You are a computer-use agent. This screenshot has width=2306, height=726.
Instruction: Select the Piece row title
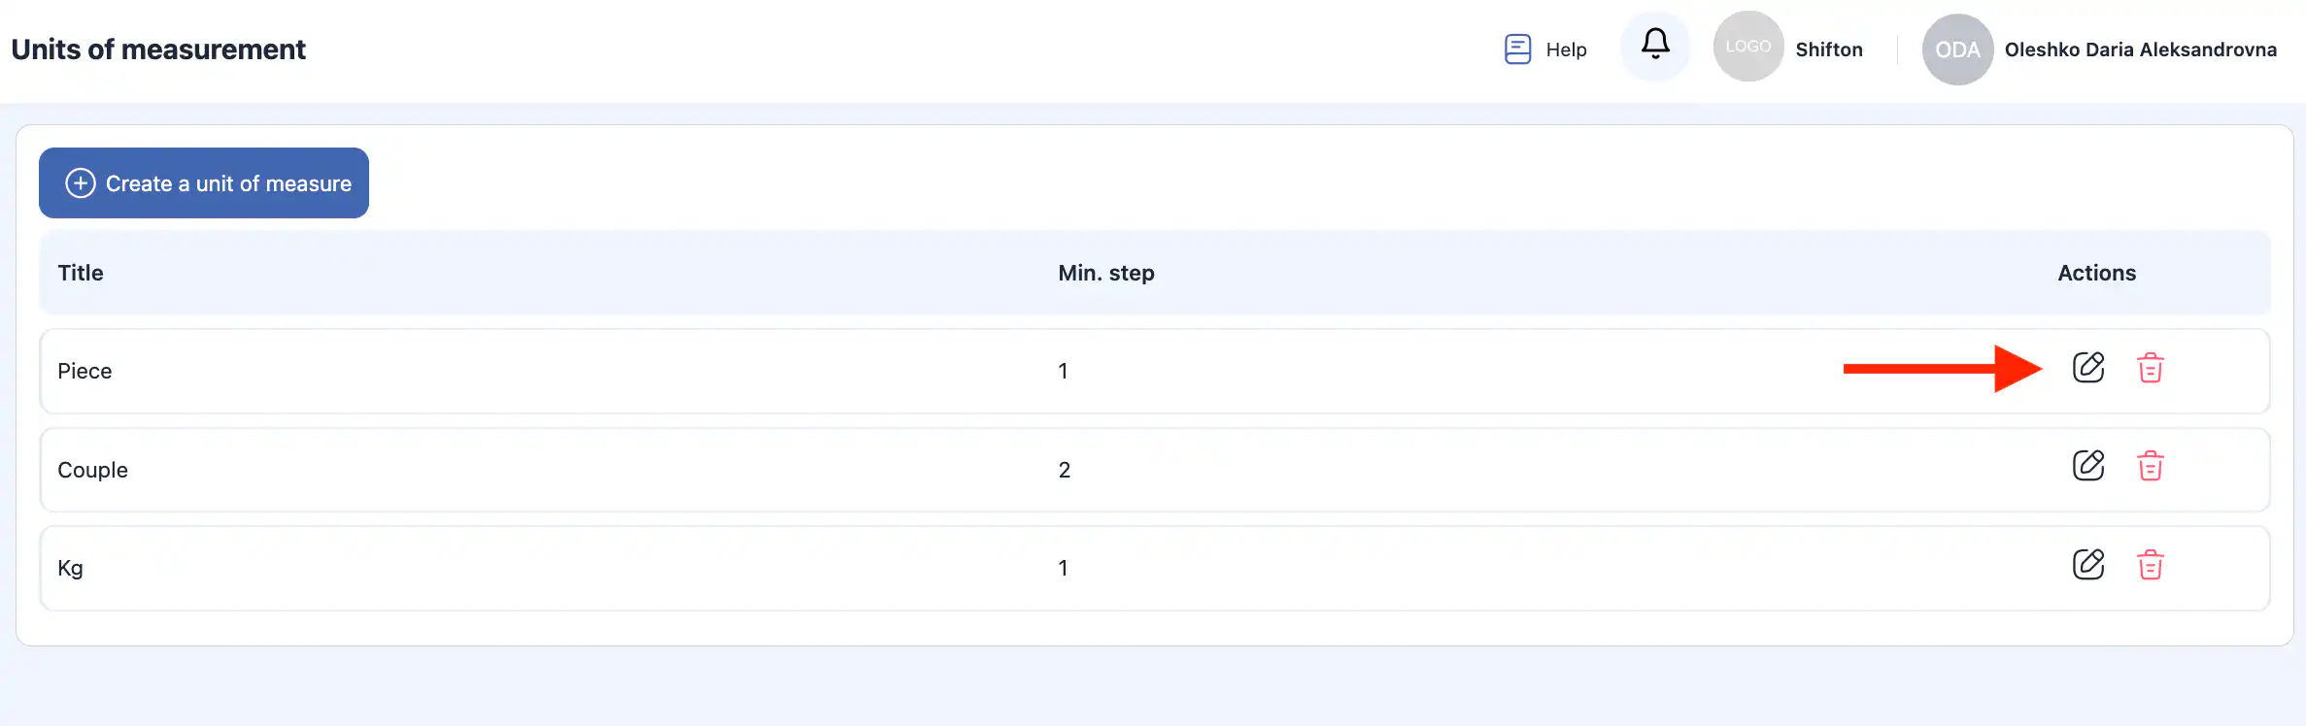[85, 371]
